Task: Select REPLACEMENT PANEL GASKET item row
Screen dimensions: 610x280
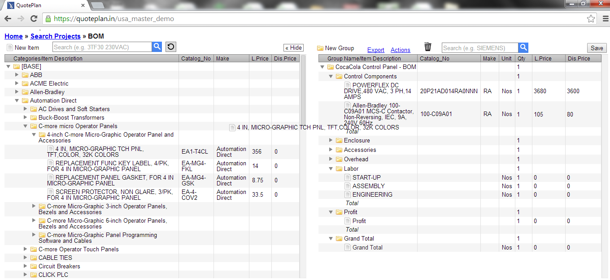Action: [152, 180]
